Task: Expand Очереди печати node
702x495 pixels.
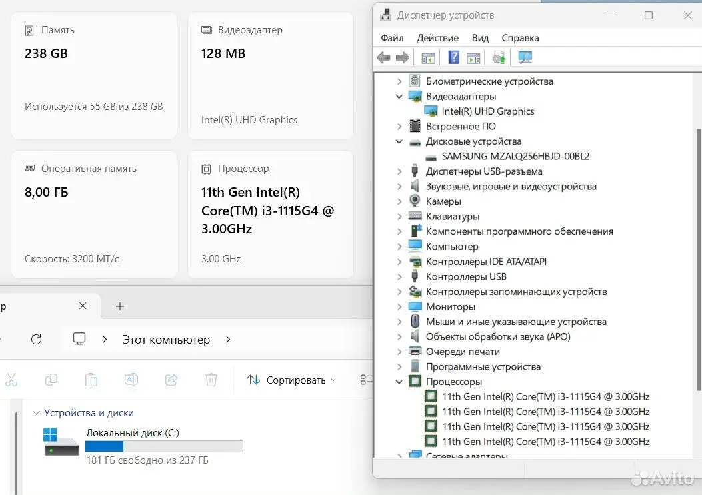Action: pos(399,352)
